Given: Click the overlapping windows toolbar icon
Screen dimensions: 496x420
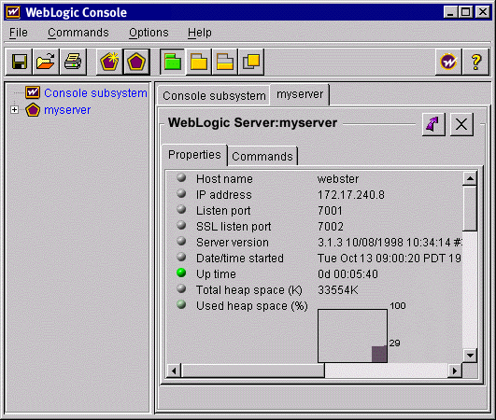Looking at the screenshot, I should 251,62.
